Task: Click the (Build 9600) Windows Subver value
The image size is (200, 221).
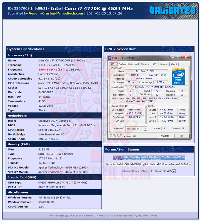Action: coord(46,202)
